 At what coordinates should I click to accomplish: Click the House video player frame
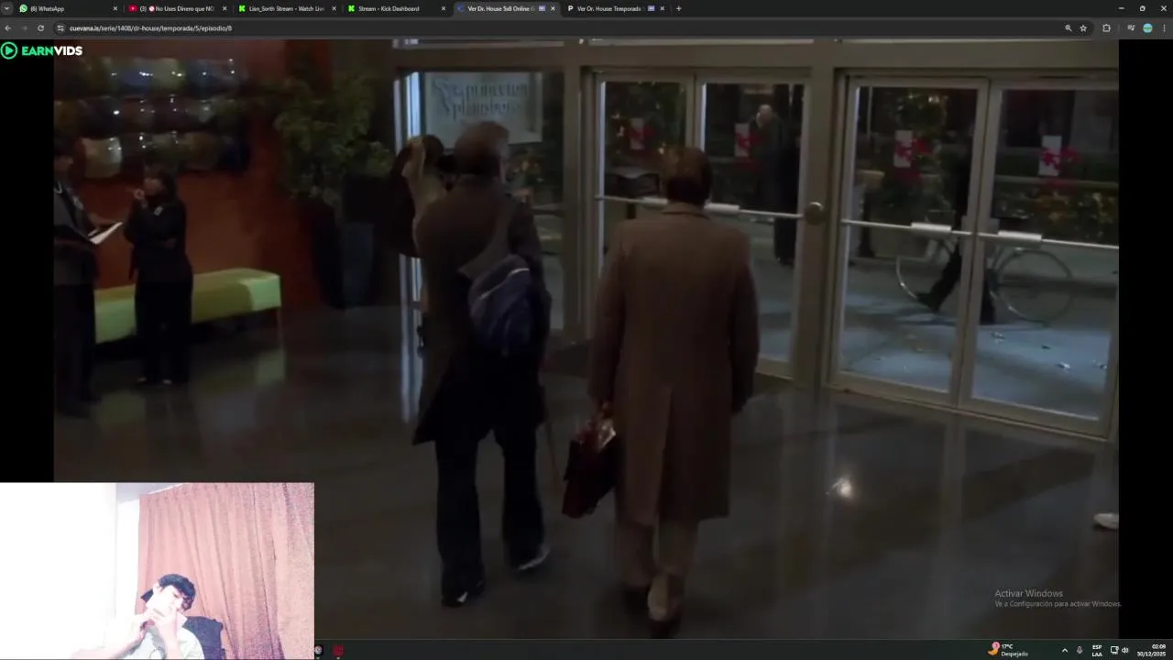[x=586, y=339]
